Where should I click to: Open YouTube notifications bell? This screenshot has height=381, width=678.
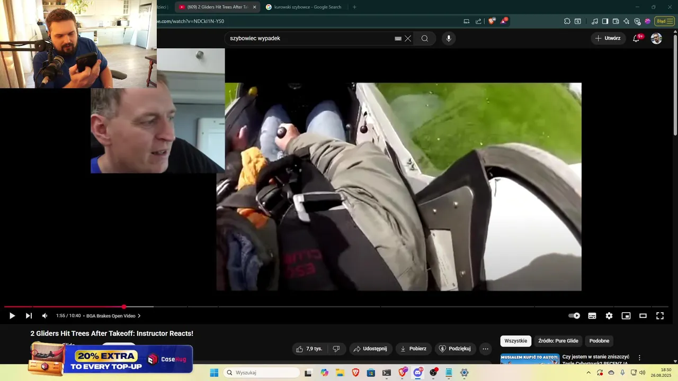point(637,38)
